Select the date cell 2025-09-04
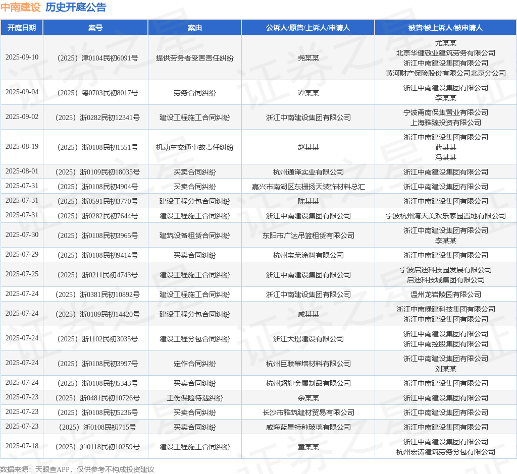The height and width of the screenshot is (474, 517). click(x=22, y=92)
